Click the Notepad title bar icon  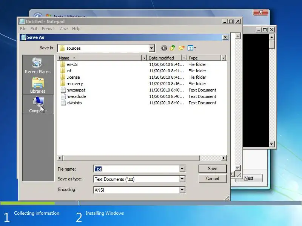pyautogui.click(x=22, y=21)
